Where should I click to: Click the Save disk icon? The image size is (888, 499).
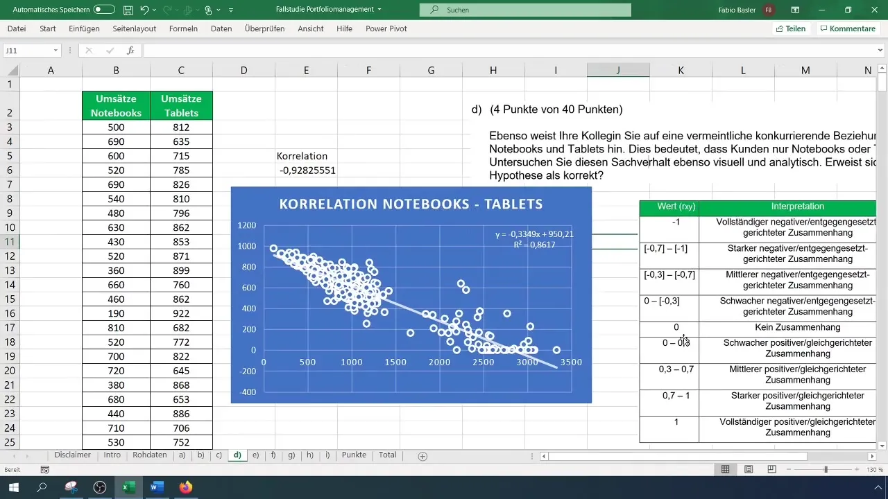(x=128, y=10)
